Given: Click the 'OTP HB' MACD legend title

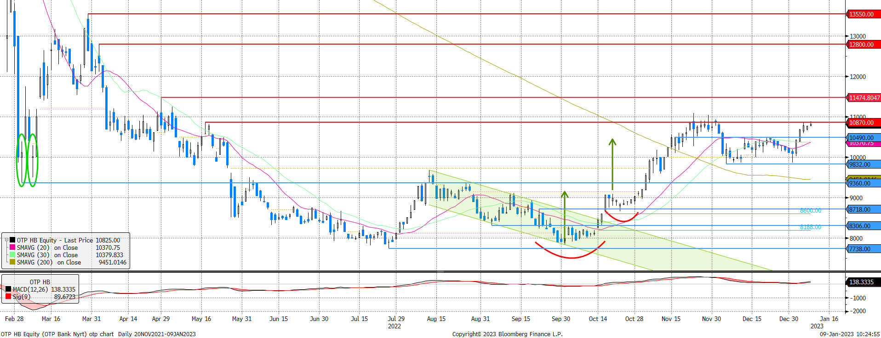Looking at the screenshot, I should point(40,282).
